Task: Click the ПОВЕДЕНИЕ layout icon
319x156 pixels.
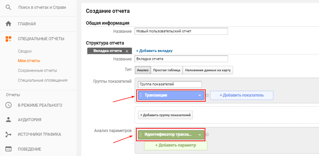Action: click(x=8, y=149)
